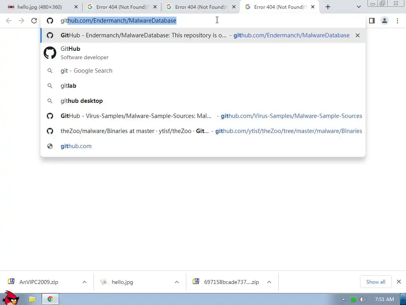Open the file explorer taskbar icon

coord(32,299)
